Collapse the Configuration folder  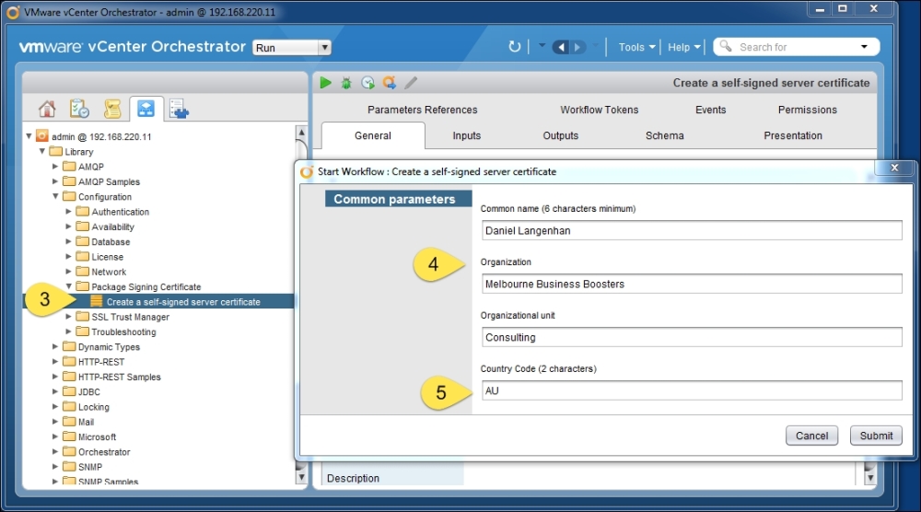[56, 196]
